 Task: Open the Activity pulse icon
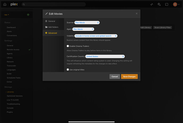pos(152,5)
